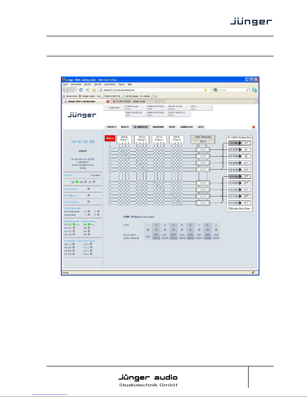Open the Ansicht menu
The image size is (307, 397).
[88, 84]
